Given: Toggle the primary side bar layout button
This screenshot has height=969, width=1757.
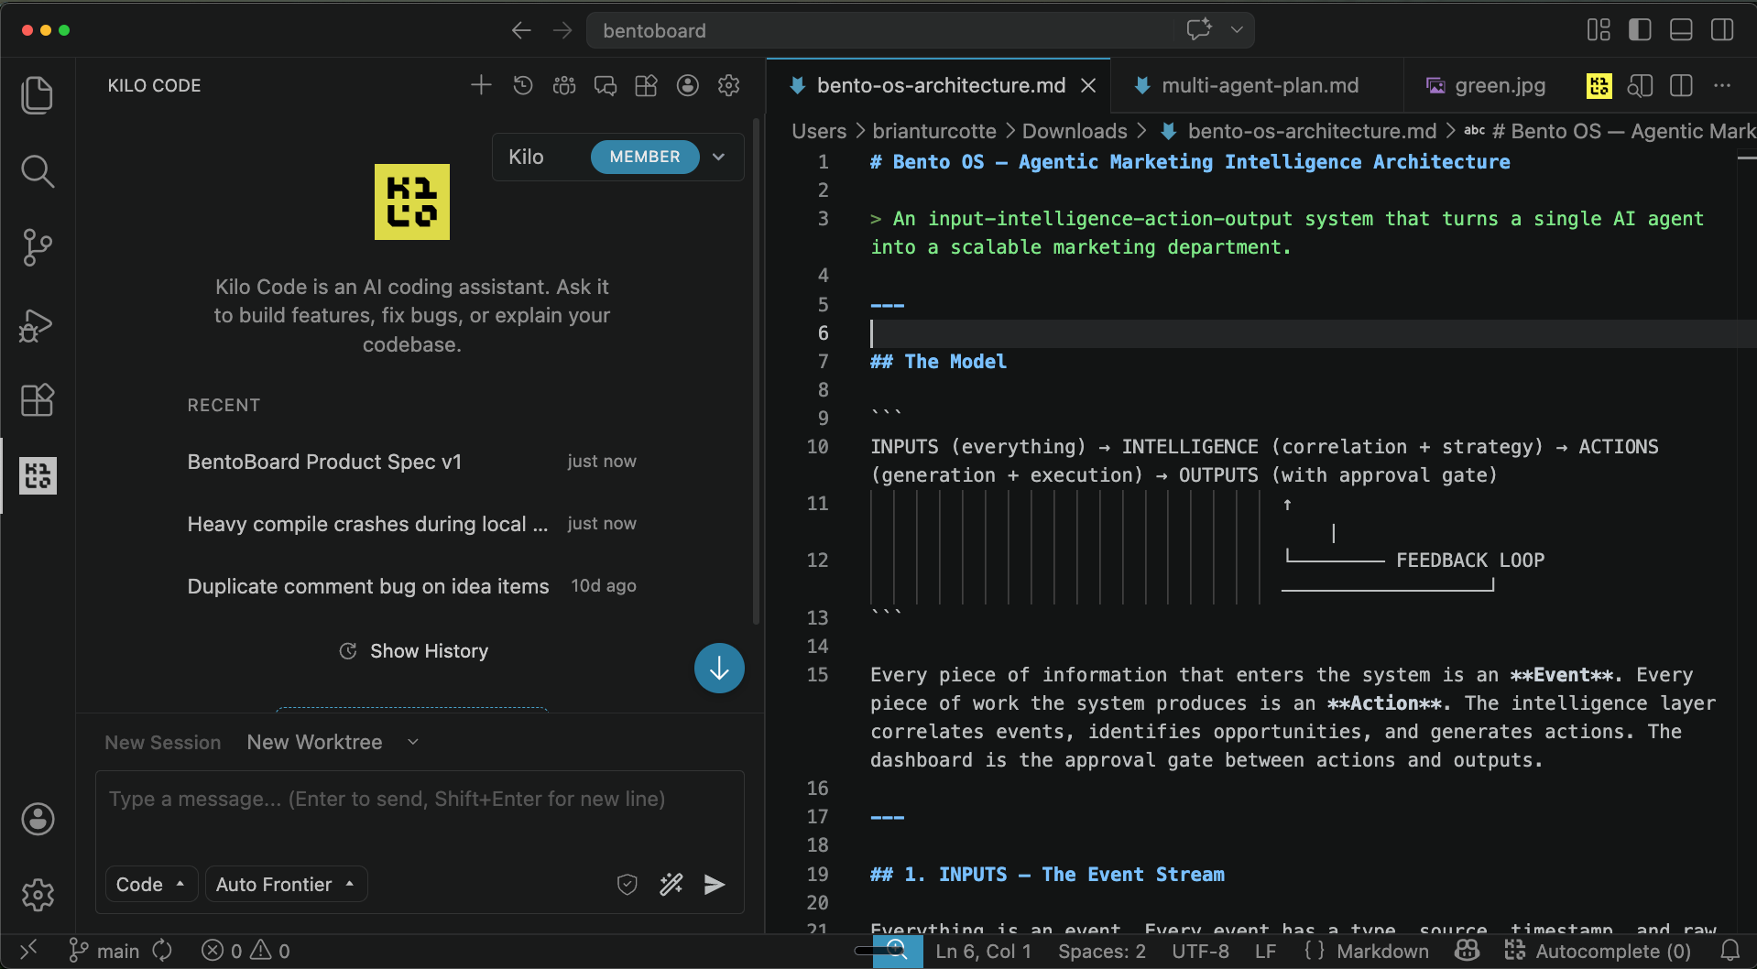Looking at the screenshot, I should point(1640,30).
